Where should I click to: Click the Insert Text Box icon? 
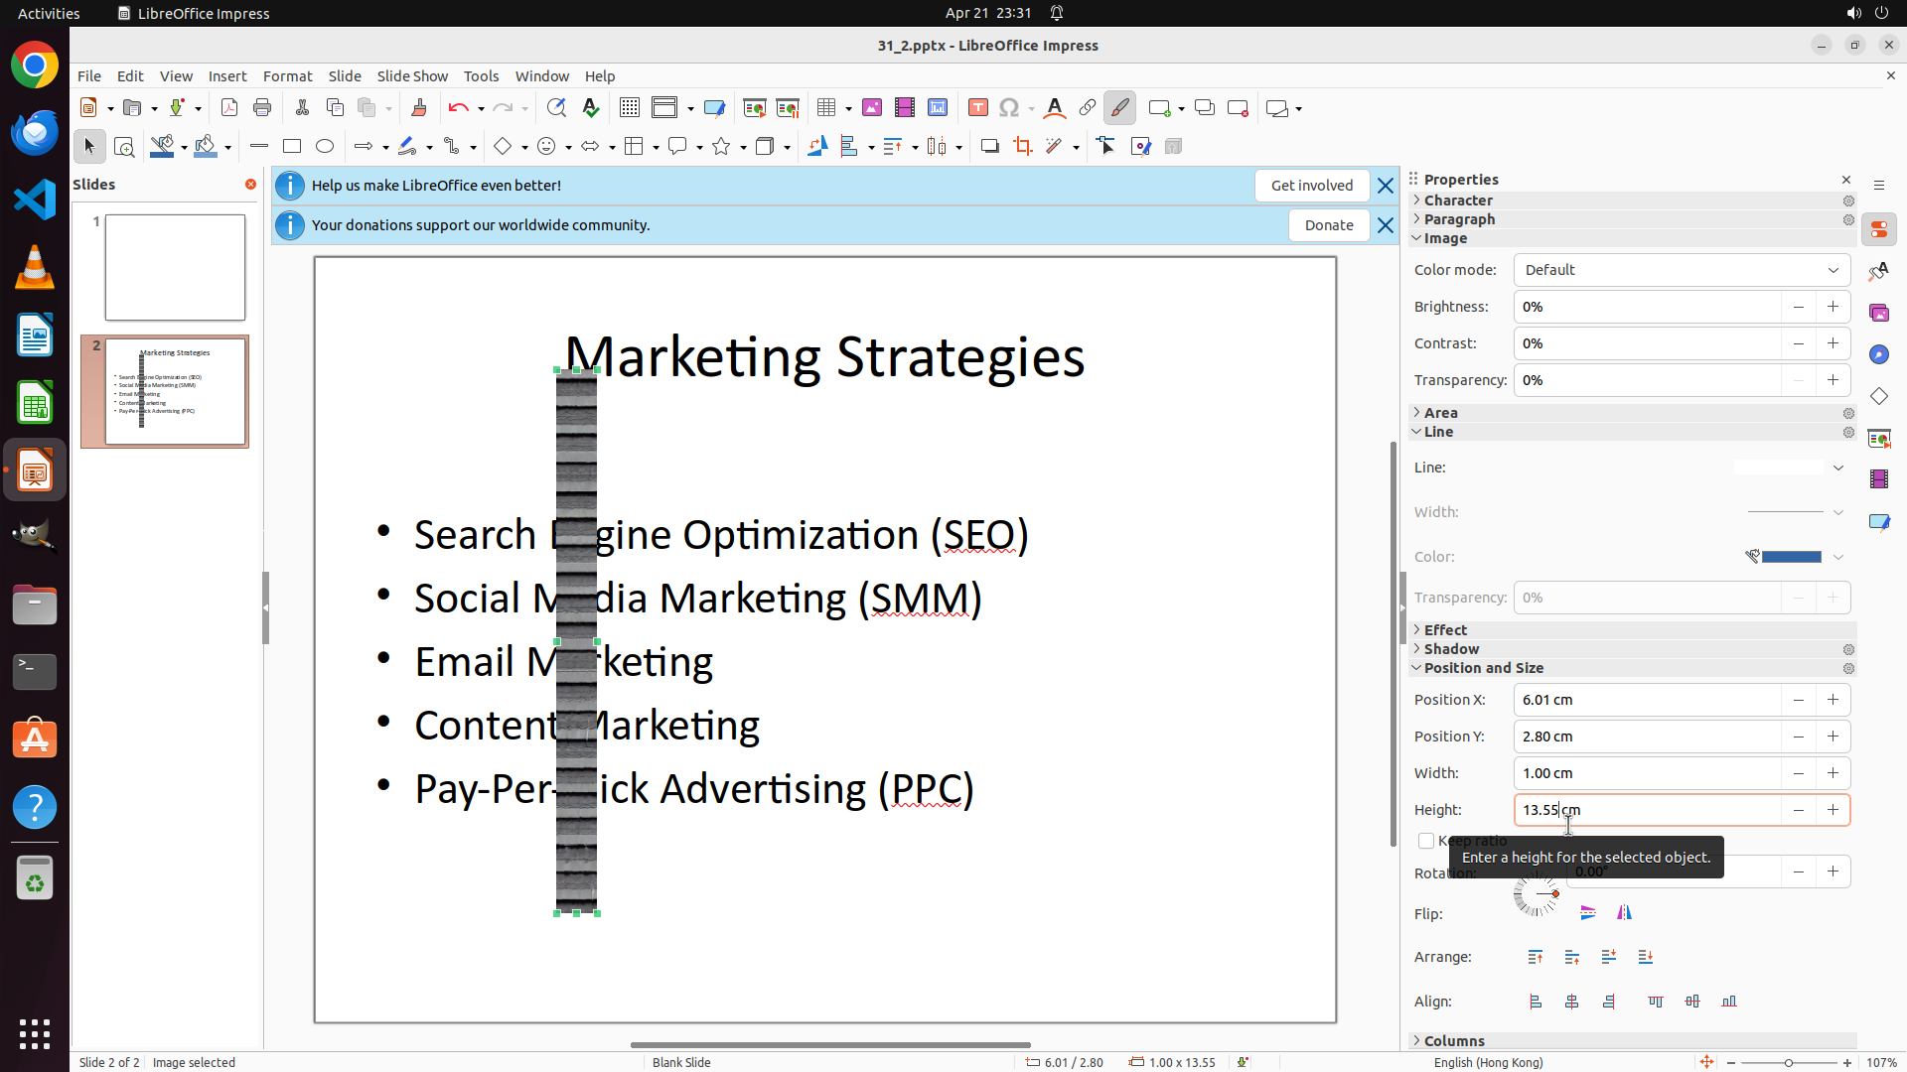click(x=977, y=108)
